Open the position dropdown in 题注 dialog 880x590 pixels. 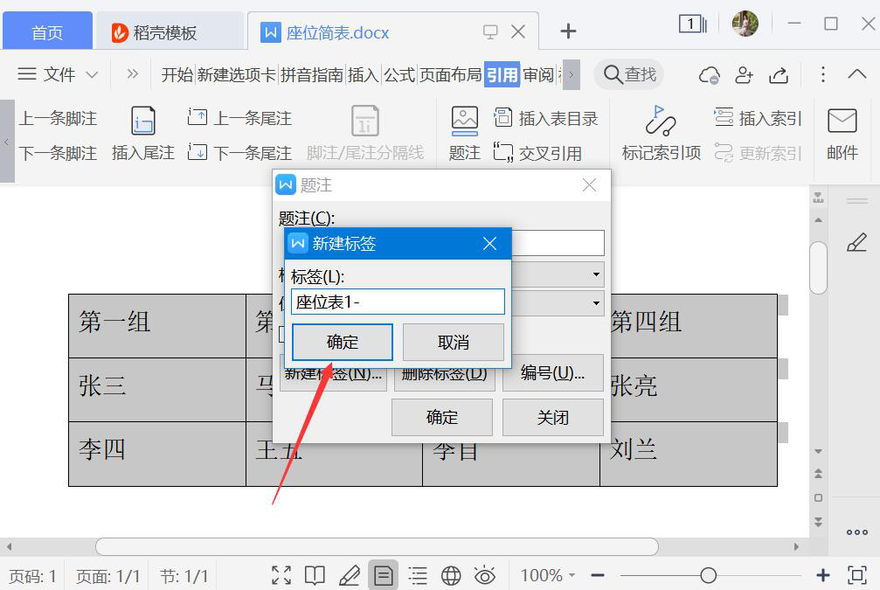pyautogui.click(x=596, y=303)
